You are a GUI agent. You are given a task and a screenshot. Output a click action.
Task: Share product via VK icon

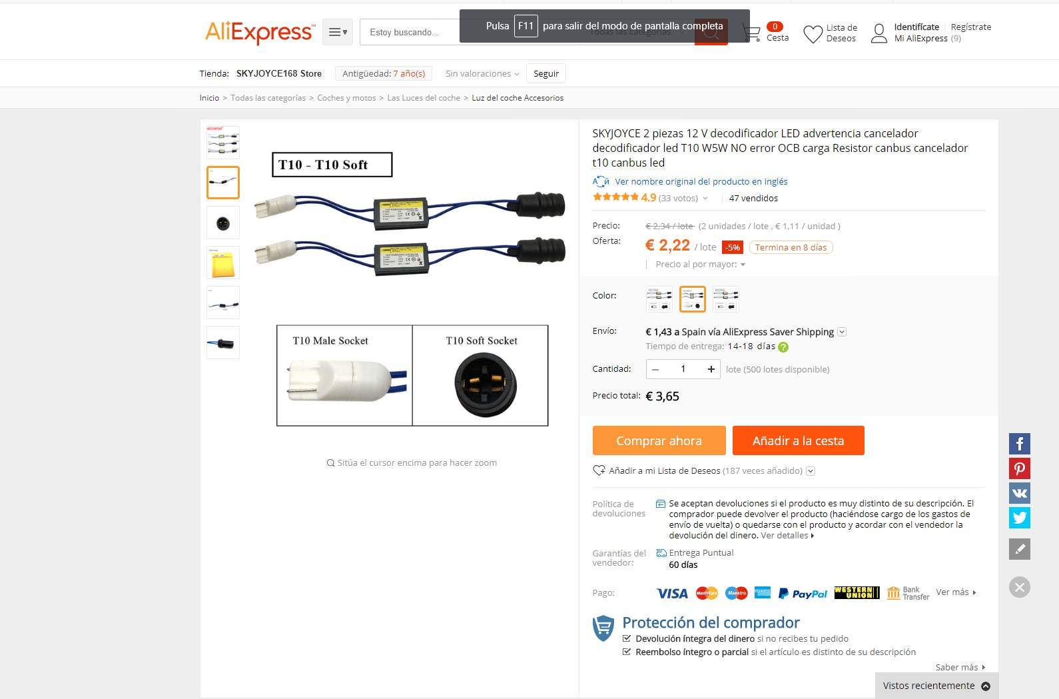1019,493
